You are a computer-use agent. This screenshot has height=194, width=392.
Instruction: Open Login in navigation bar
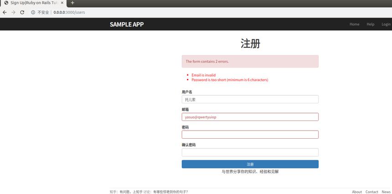[x=386, y=24]
